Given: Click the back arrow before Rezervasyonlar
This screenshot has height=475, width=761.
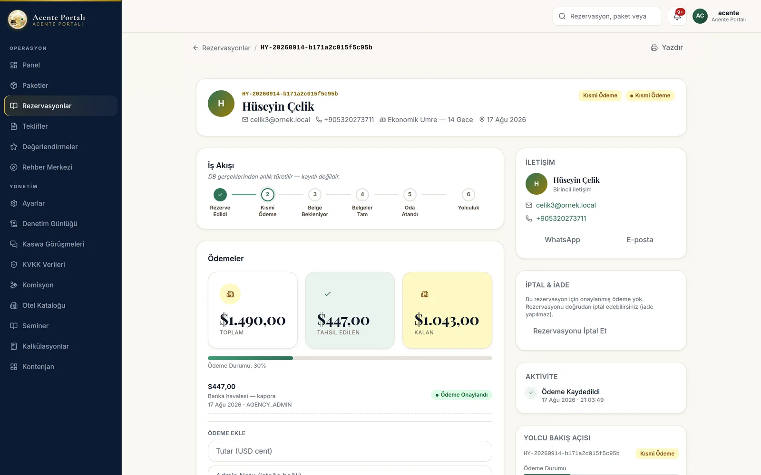Looking at the screenshot, I should pos(195,48).
